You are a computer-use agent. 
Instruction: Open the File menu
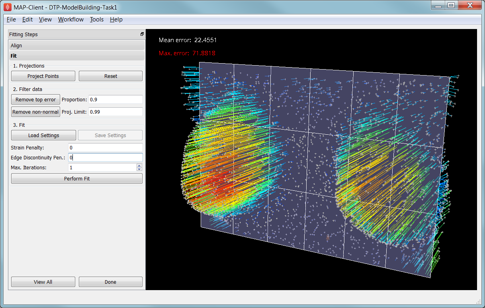[x=11, y=19]
